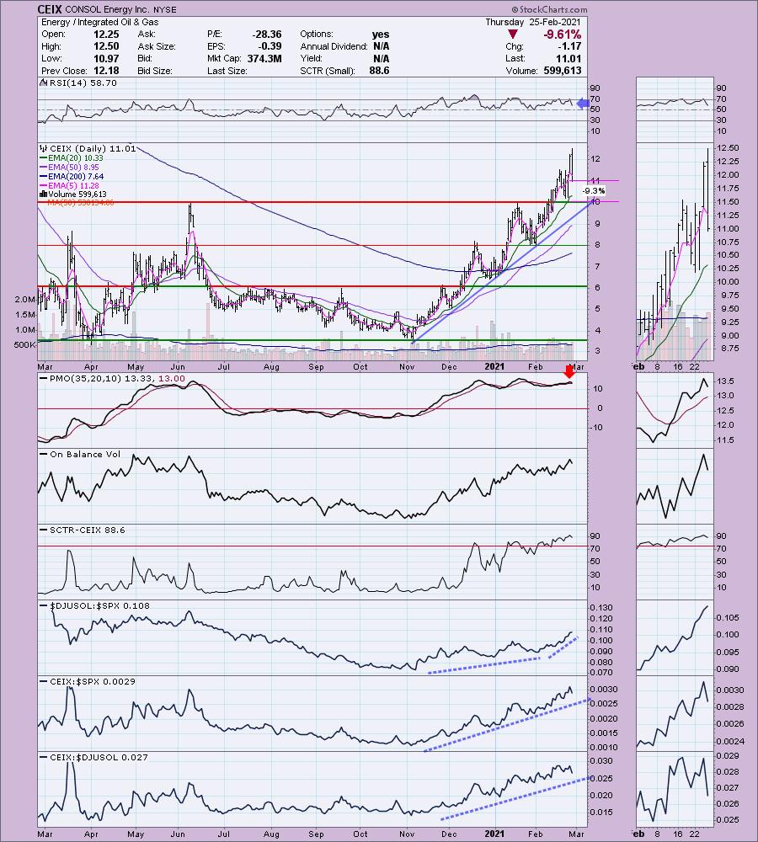The width and height of the screenshot is (758, 842).
Task: Select the Prev Close value 12.18
Action: tap(106, 71)
